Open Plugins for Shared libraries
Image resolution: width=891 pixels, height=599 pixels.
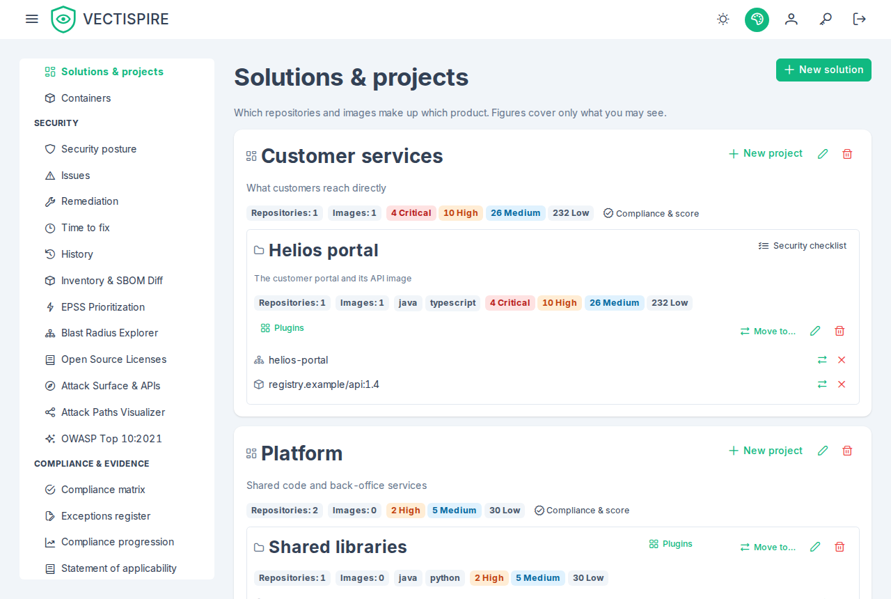point(670,544)
